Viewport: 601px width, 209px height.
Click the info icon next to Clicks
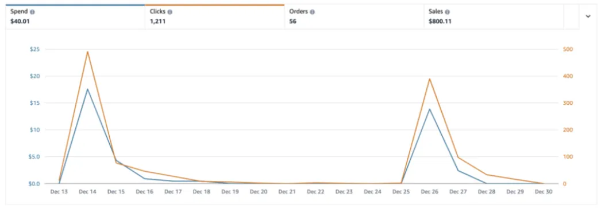pyautogui.click(x=170, y=12)
